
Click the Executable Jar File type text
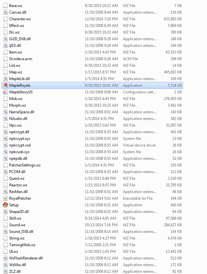point(138,198)
